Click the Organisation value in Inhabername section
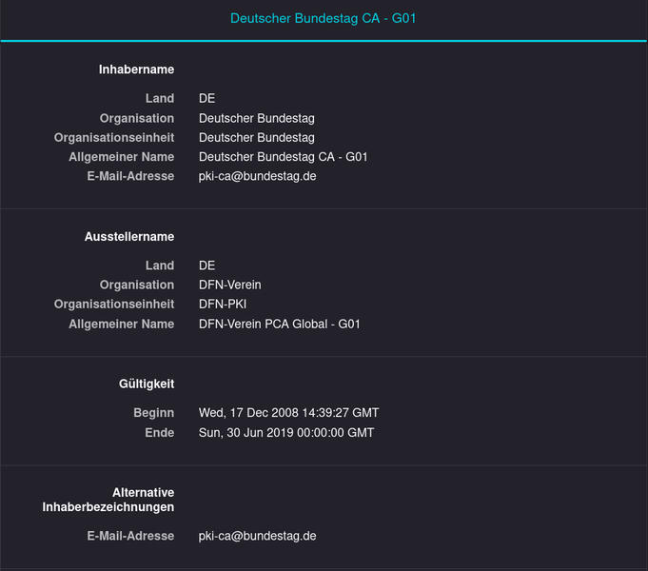648x571 pixels. (256, 119)
